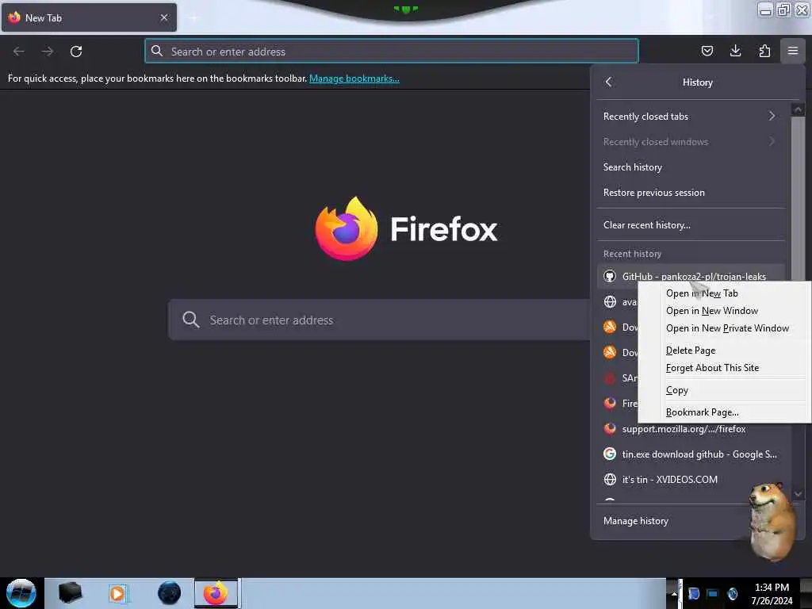Click the forward navigation arrow
812x609 pixels.
tap(48, 52)
